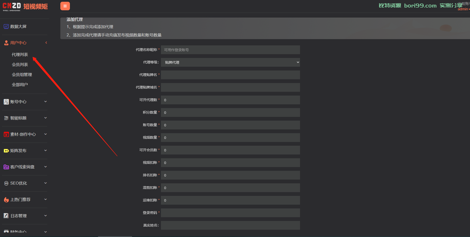Click the 客户线索询盘 folder icon
This screenshot has width=470, height=237.
[x=6, y=167]
